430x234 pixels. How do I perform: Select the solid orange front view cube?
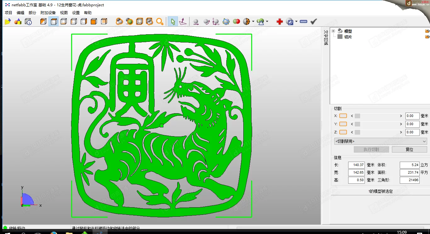point(94,21)
